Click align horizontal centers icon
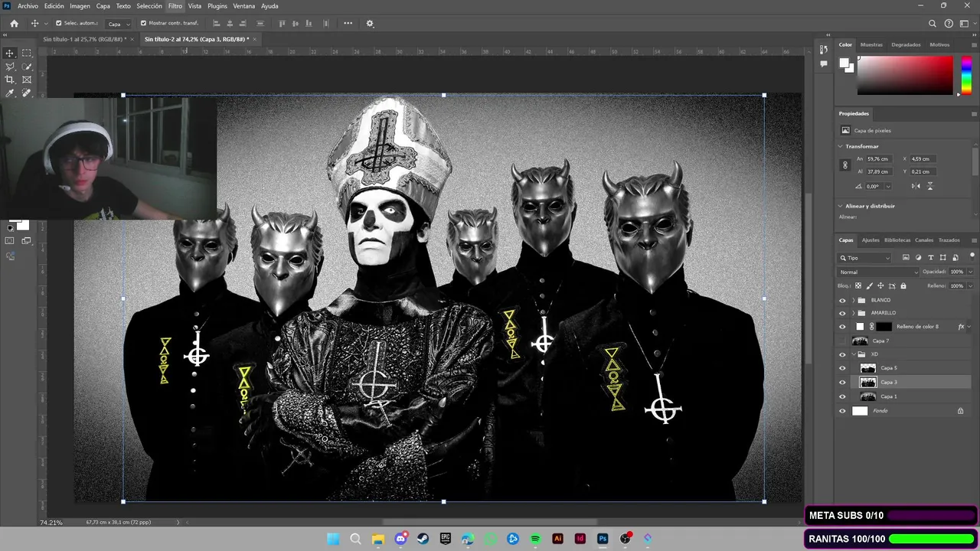980x551 pixels. [x=231, y=24]
